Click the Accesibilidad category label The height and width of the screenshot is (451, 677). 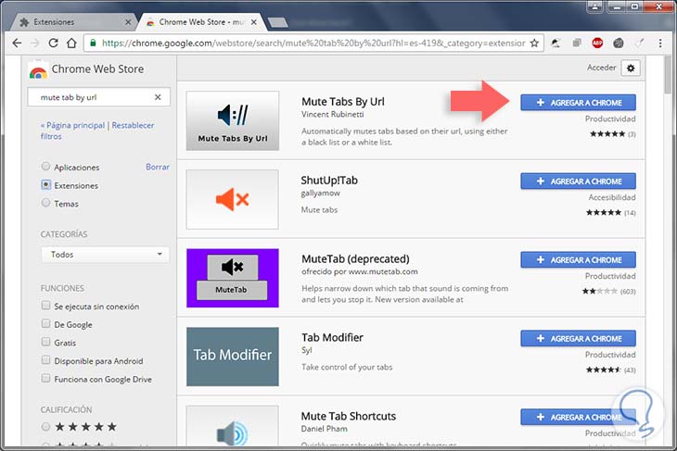tap(612, 197)
